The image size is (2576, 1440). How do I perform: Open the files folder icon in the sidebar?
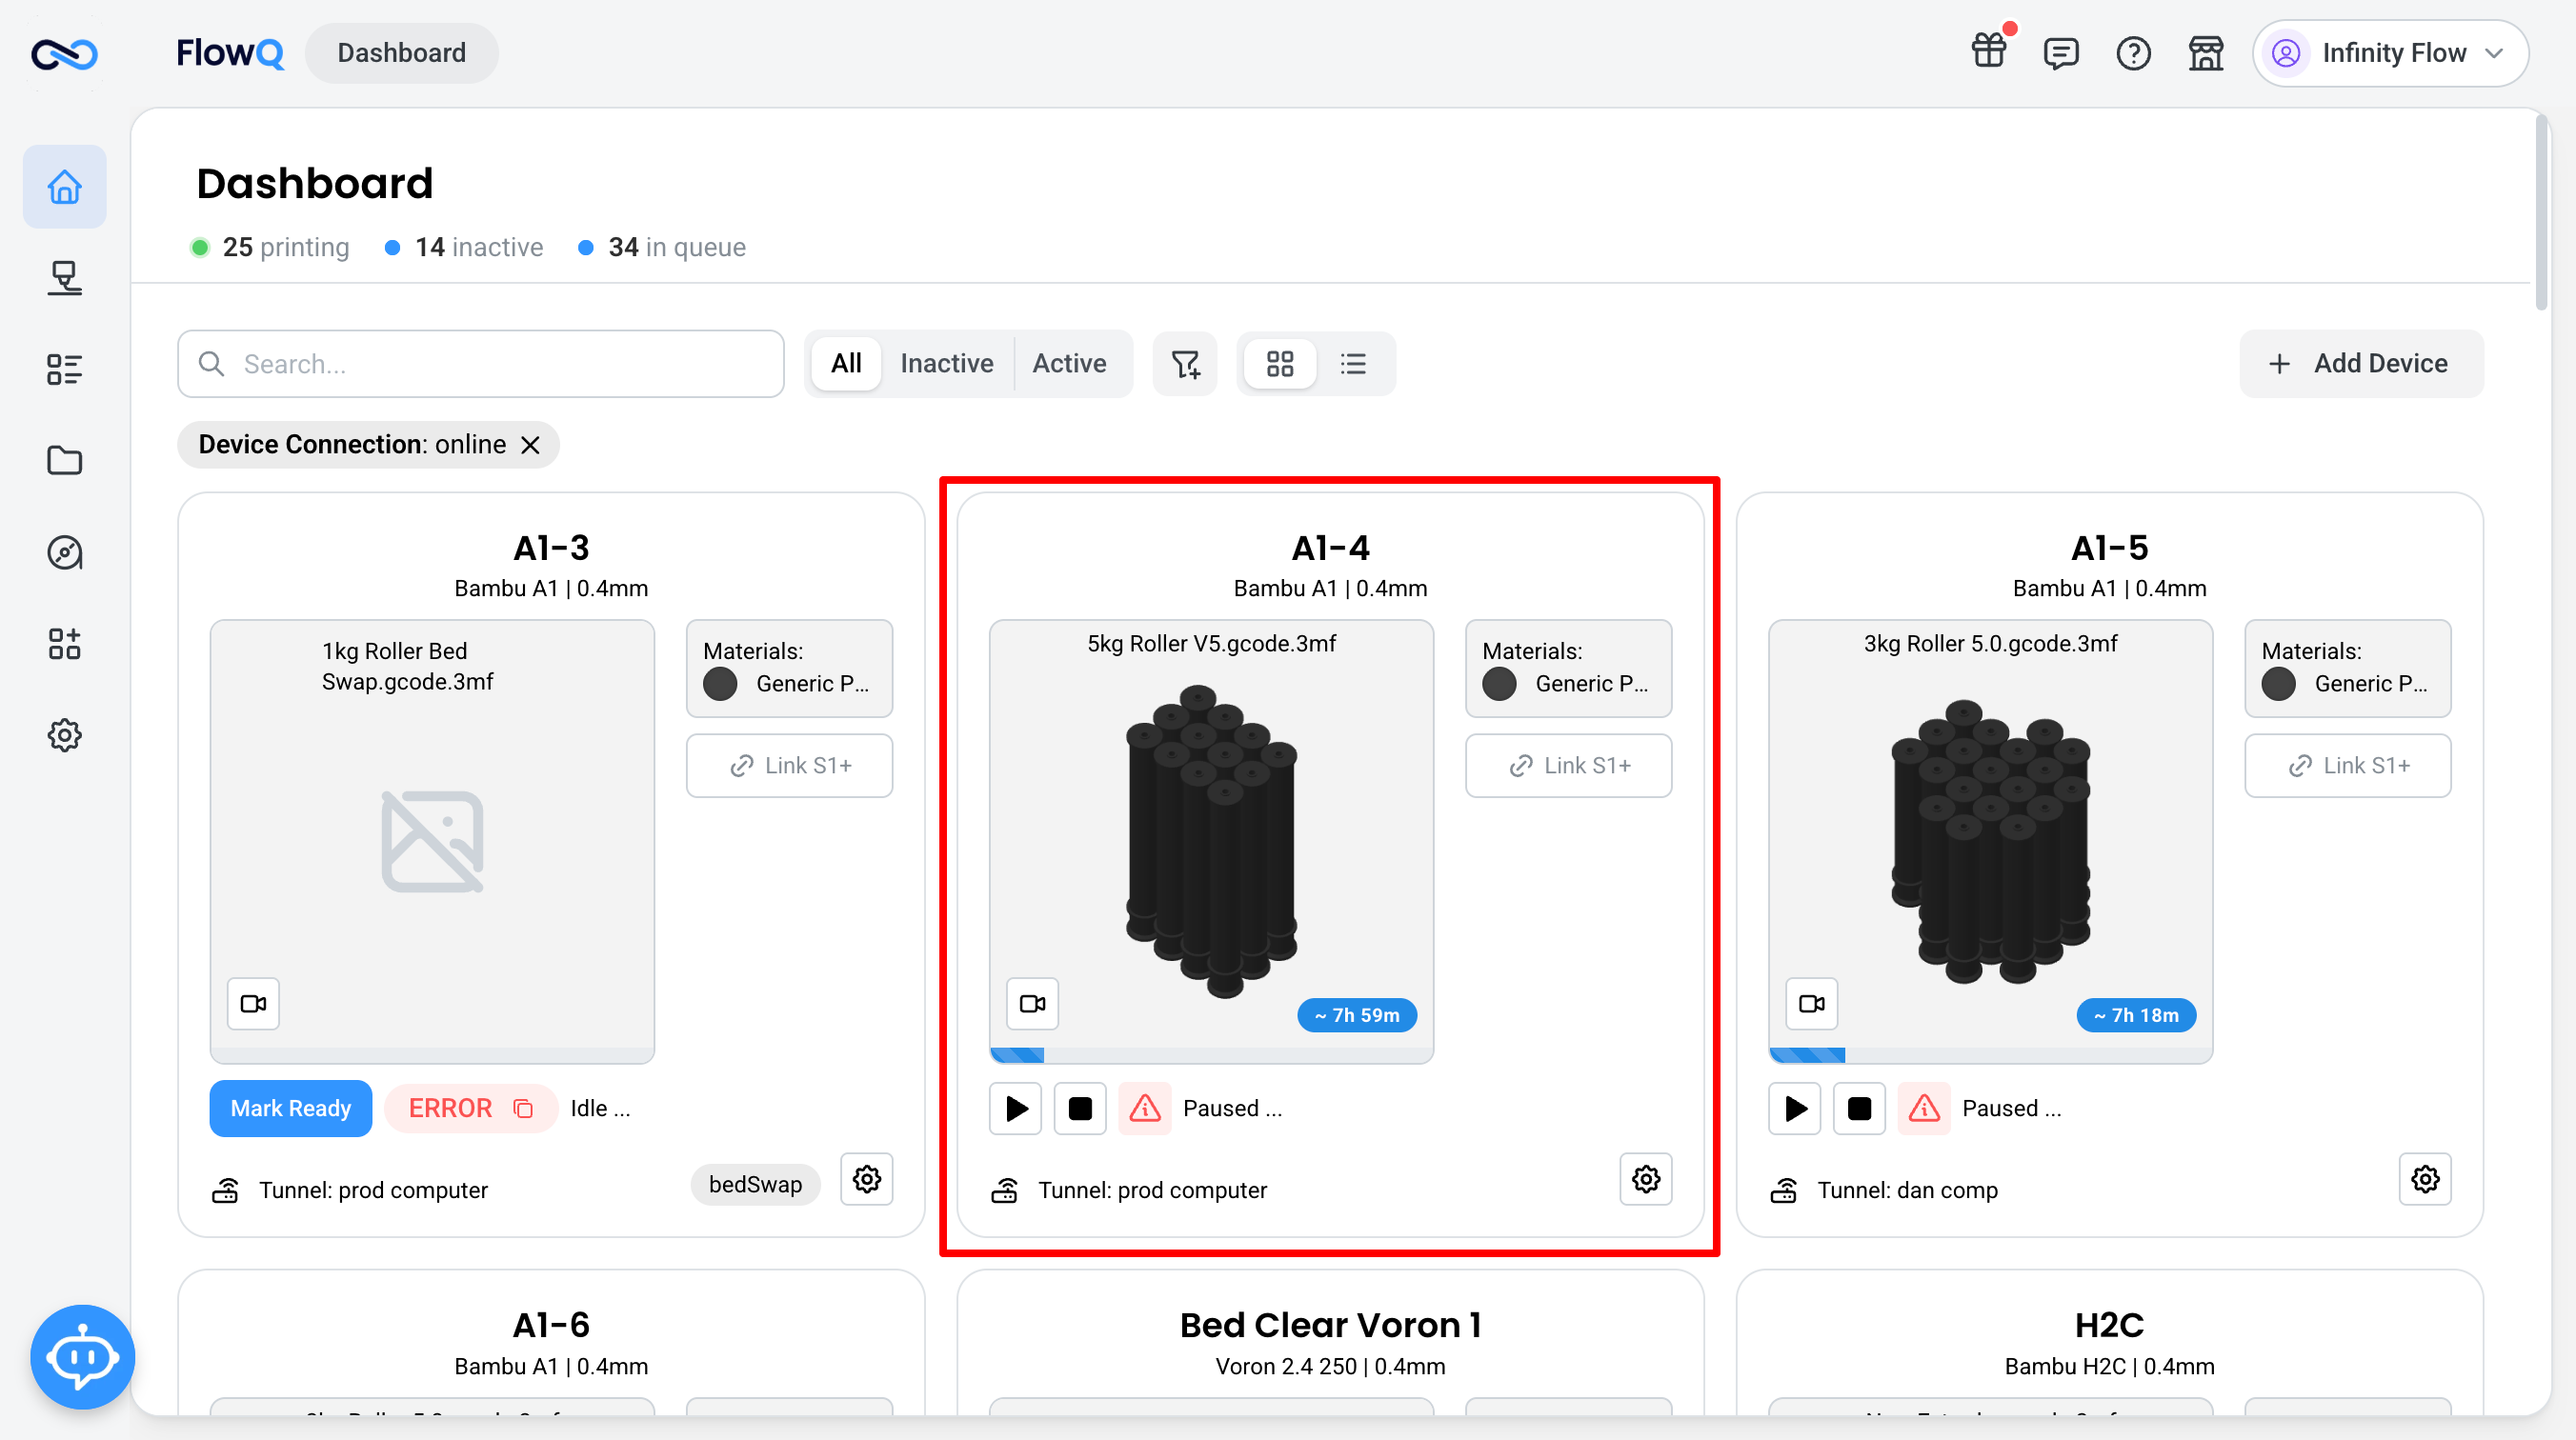(64, 460)
